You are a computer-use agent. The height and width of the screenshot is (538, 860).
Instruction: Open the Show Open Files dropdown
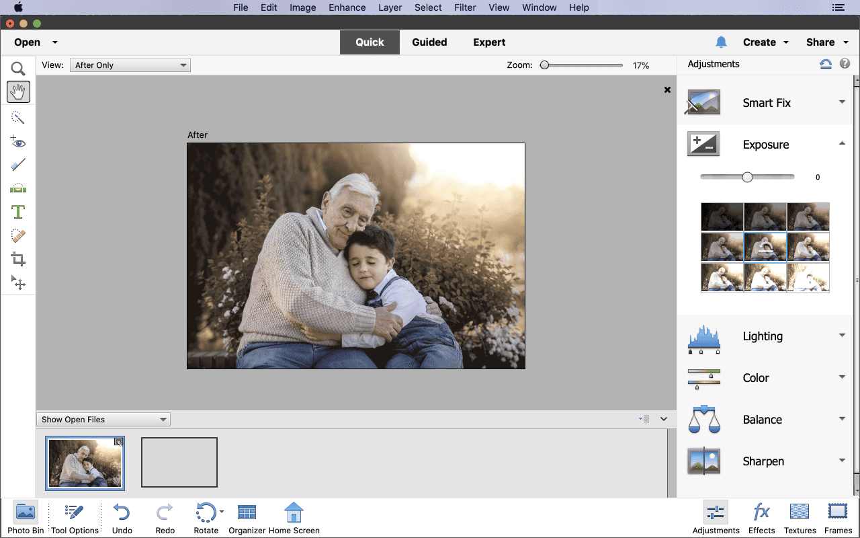click(x=103, y=420)
